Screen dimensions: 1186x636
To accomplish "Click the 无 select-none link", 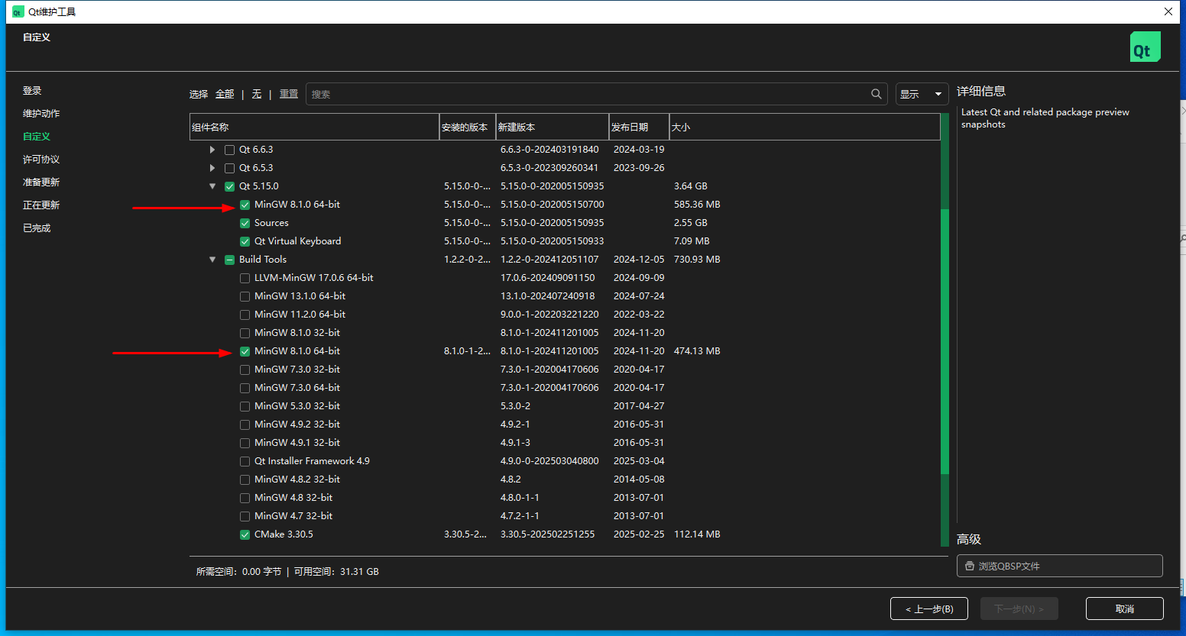I will [x=257, y=94].
